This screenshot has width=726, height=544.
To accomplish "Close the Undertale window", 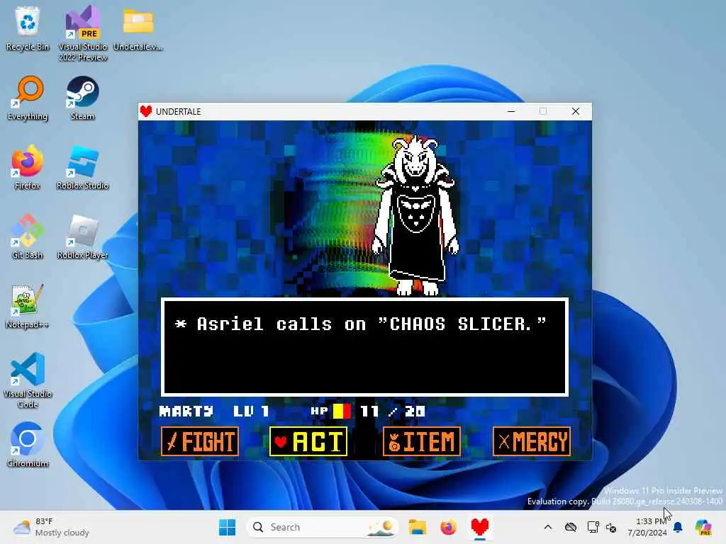I will [576, 111].
